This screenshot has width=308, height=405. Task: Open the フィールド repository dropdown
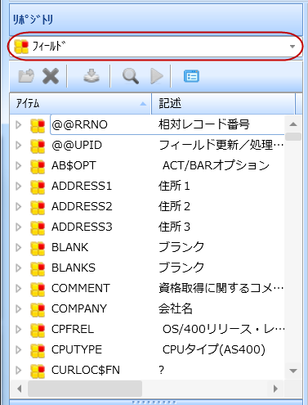[155, 46]
